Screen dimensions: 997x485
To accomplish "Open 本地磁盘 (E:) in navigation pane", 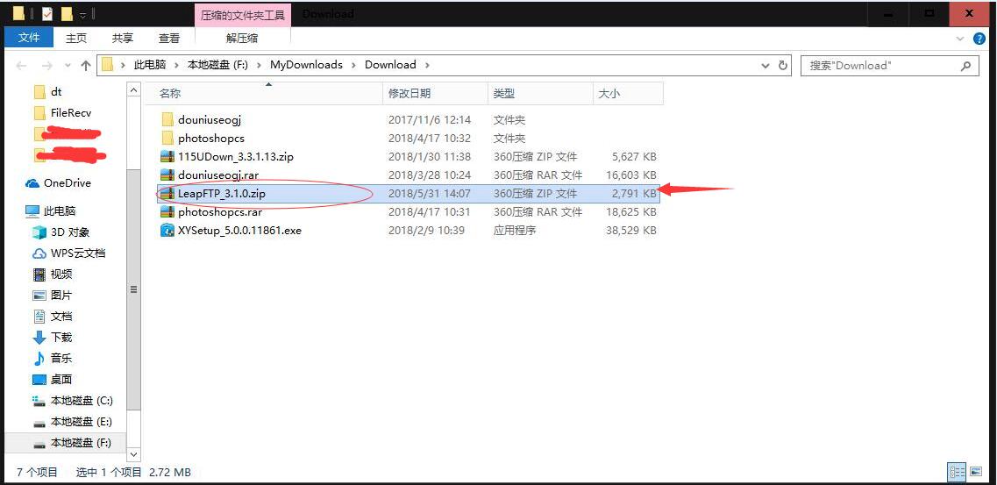I will (82, 422).
